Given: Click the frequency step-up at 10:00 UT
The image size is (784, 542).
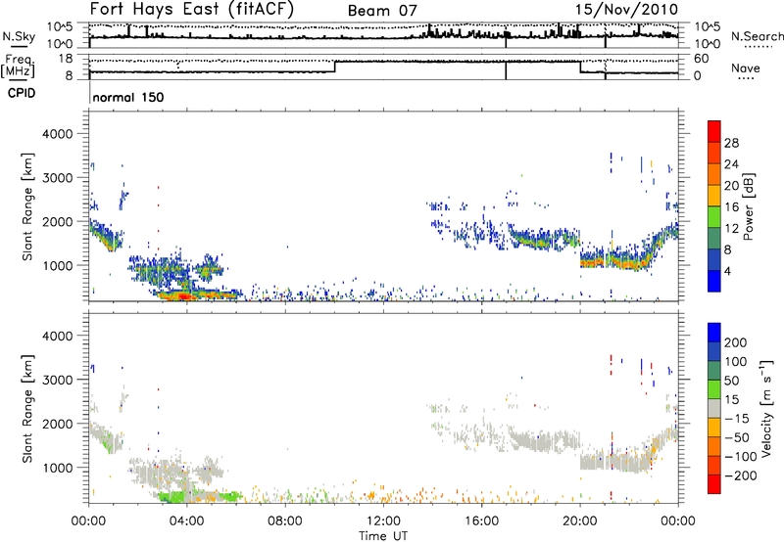Looking at the screenshot, I should [335, 67].
